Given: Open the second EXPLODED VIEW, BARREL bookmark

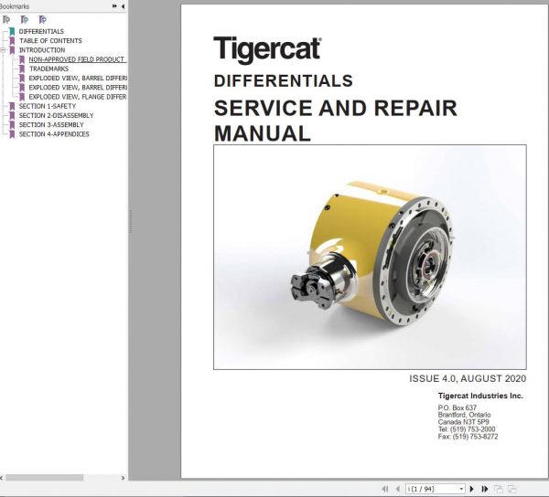Looking at the screenshot, I should tap(78, 88).
